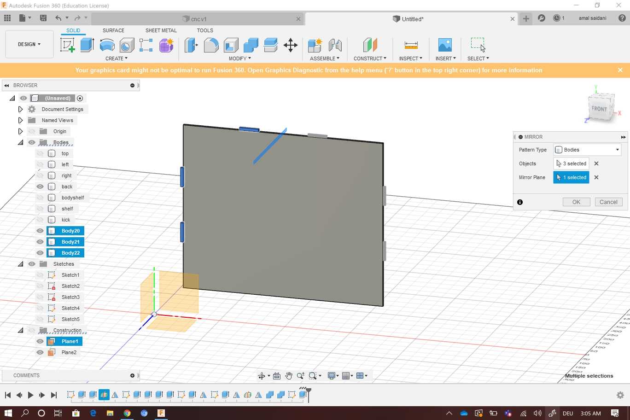Switch to the Sheet Metal tab
The image size is (630, 420).
coord(161,30)
